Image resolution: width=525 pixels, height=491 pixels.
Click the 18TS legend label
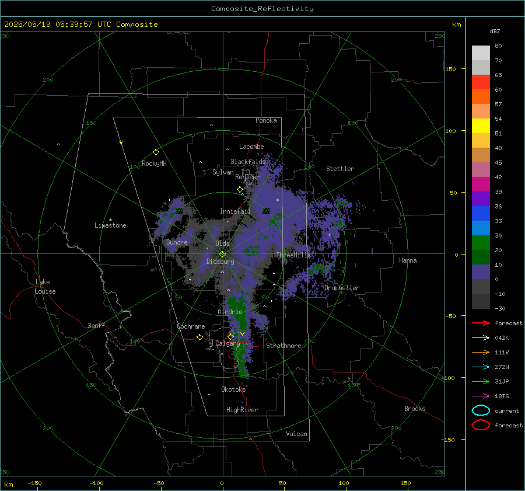point(502,396)
